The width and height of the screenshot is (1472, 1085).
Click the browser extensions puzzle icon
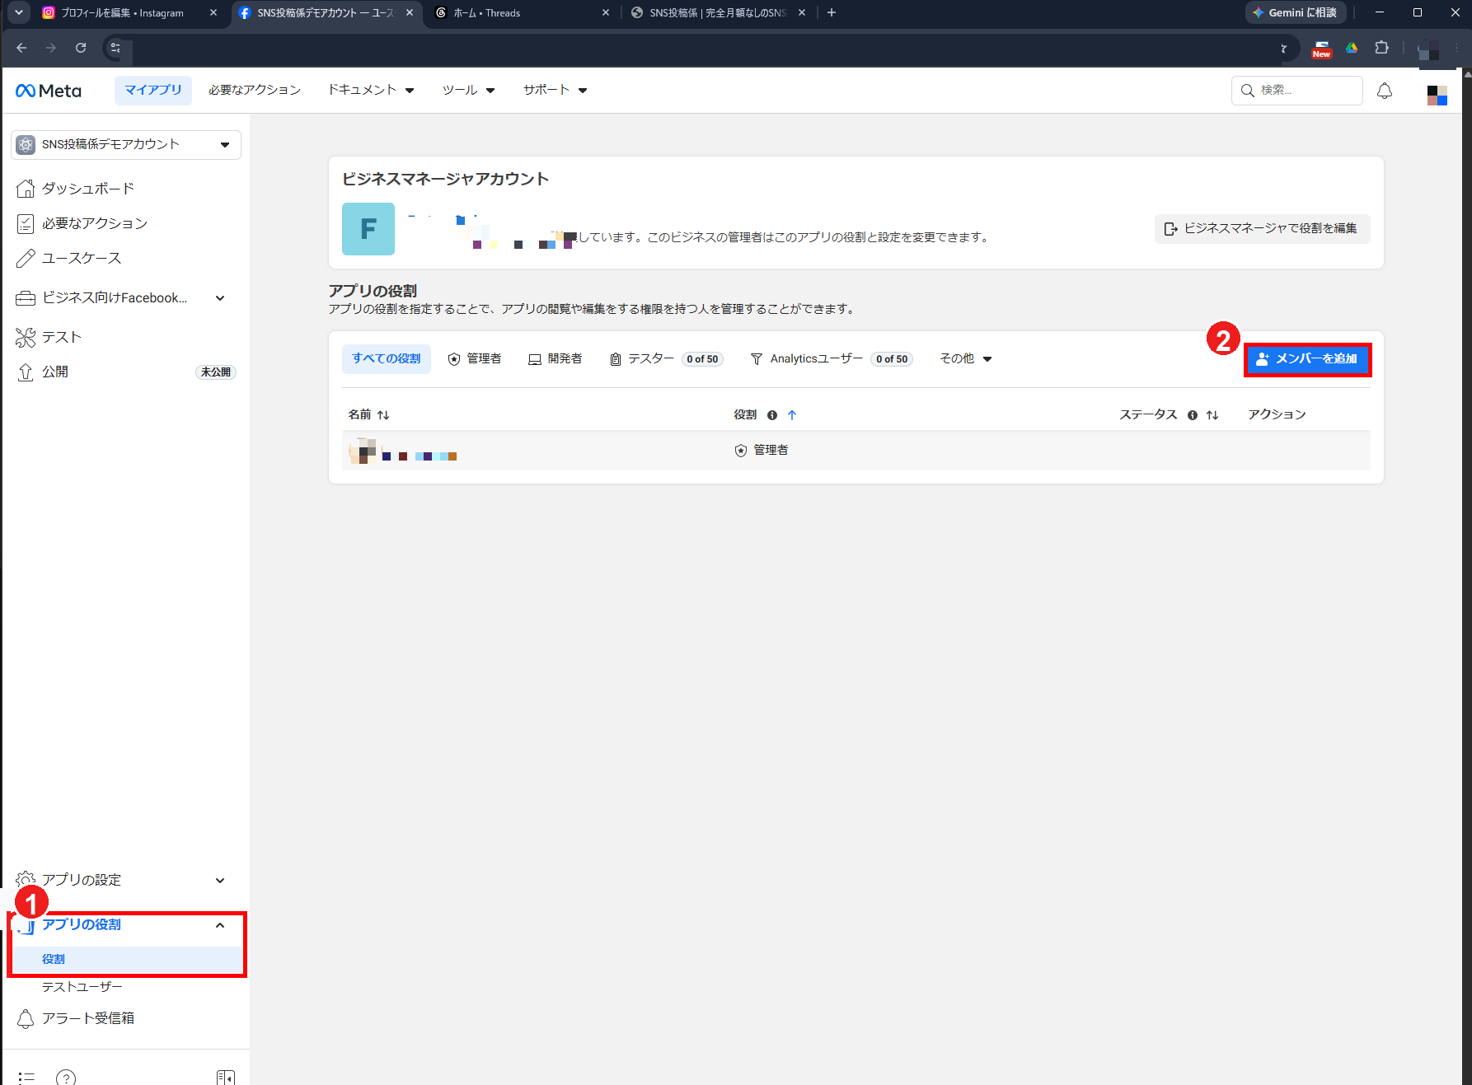[x=1382, y=48]
